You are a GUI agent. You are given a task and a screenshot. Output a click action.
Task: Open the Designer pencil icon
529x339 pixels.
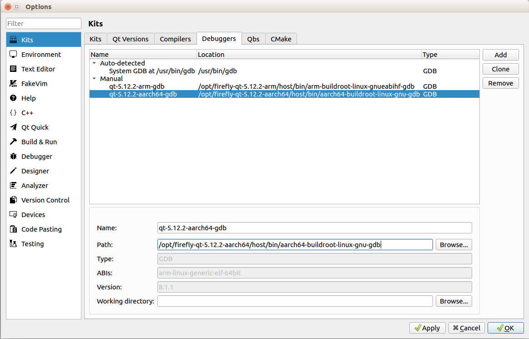pos(13,171)
